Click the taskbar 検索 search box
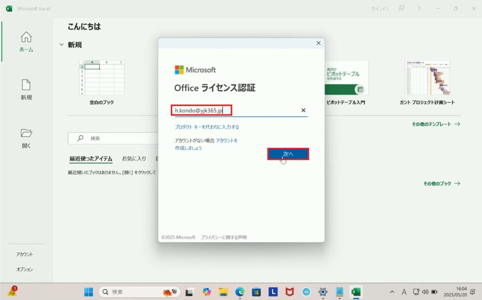 point(139,292)
